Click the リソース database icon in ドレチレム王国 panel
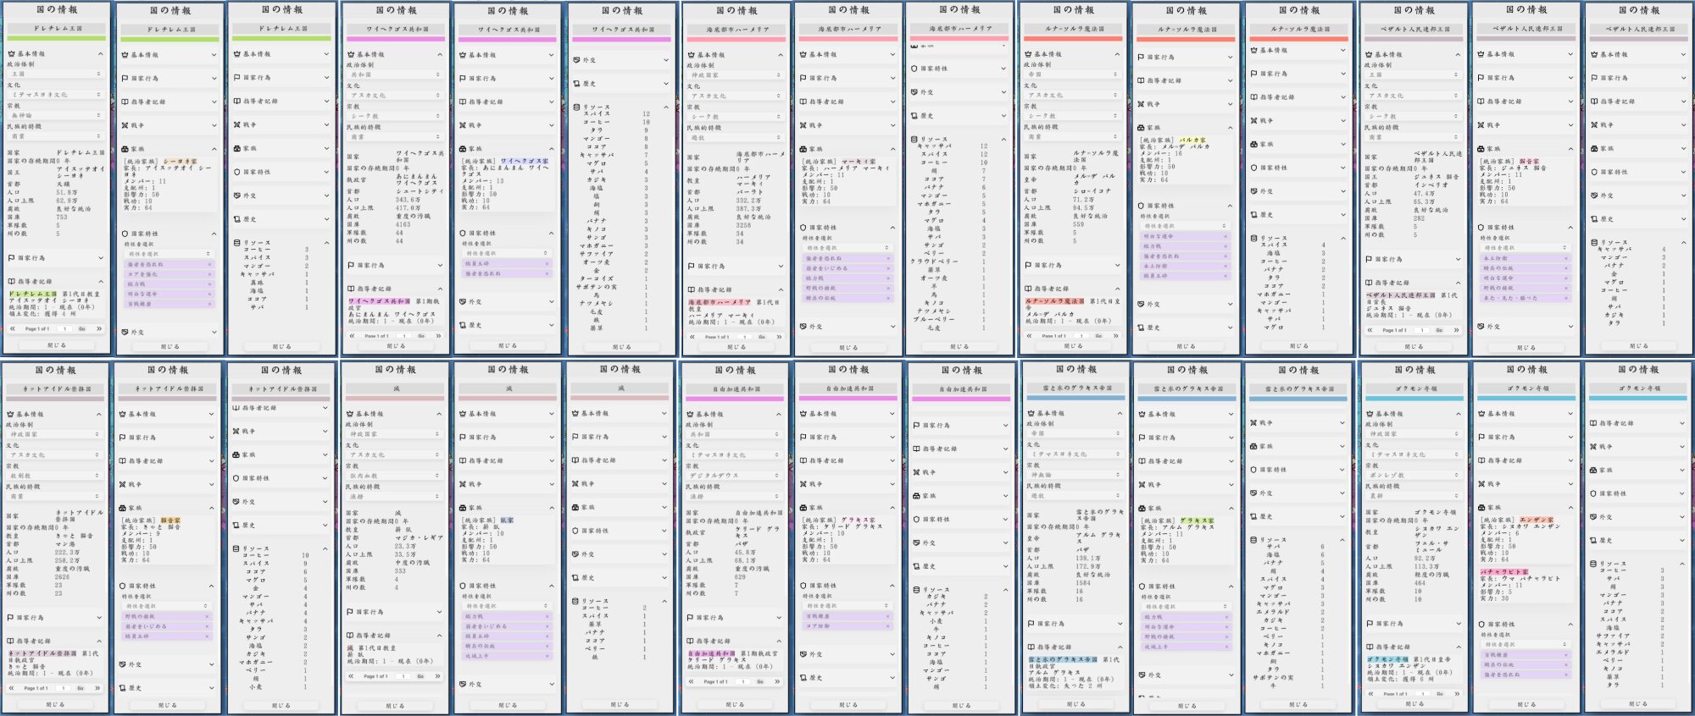The width and height of the screenshot is (1695, 716). (237, 243)
